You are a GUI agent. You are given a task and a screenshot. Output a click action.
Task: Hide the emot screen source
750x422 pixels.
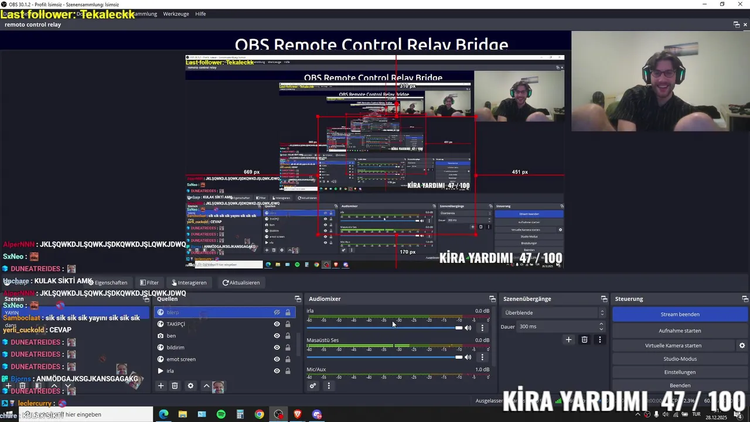(277, 359)
